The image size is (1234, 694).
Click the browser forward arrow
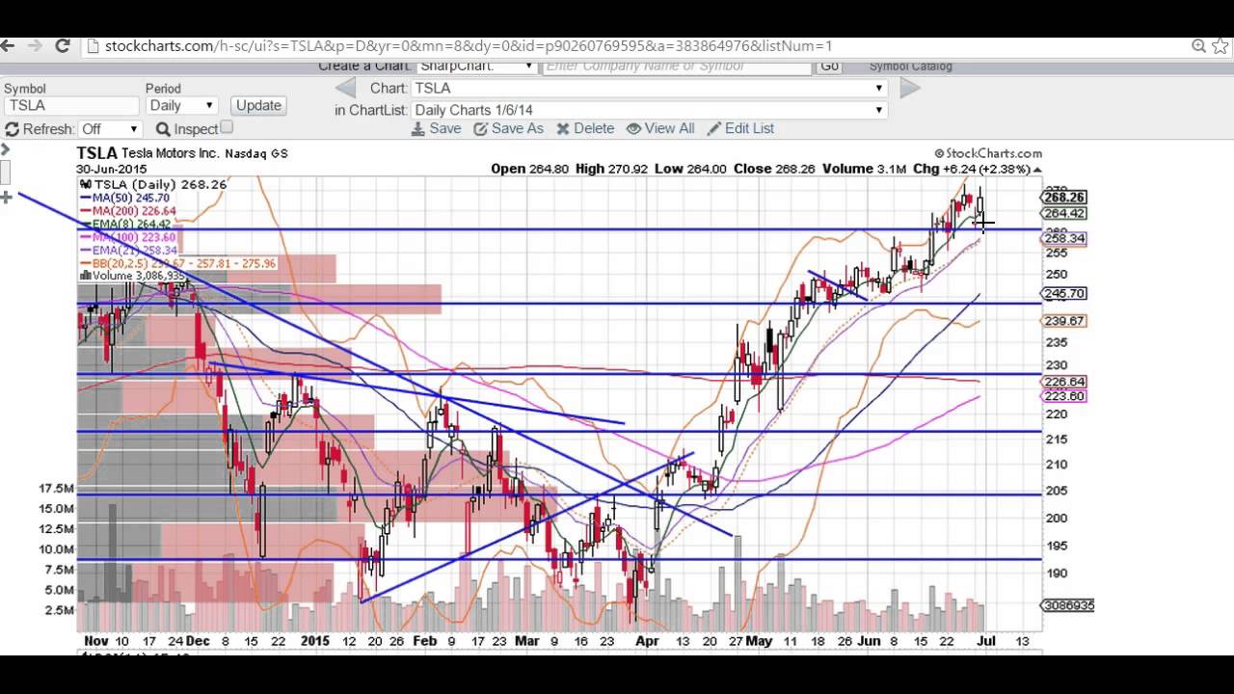(x=35, y=45)
